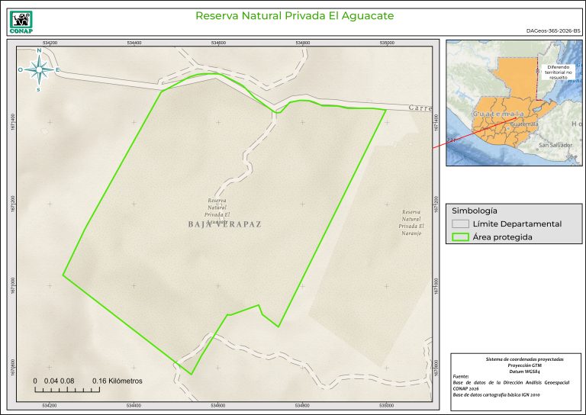Click the green Área protegida legend swatch

click(460, 237)
